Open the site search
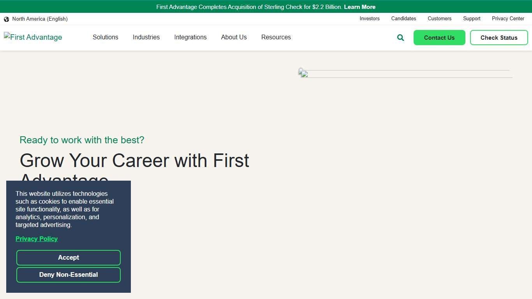The width and height of the screenshot is (532, 299). tap(400, 37)
